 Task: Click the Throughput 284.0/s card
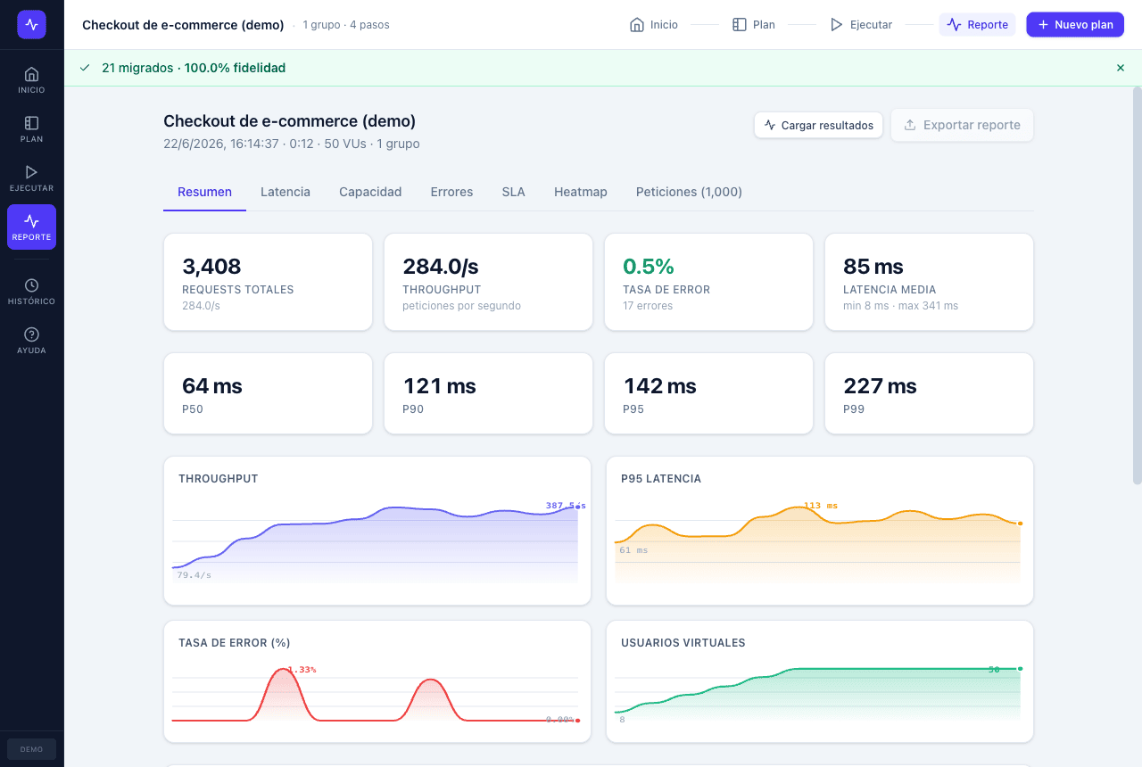(x=488, y=282)
